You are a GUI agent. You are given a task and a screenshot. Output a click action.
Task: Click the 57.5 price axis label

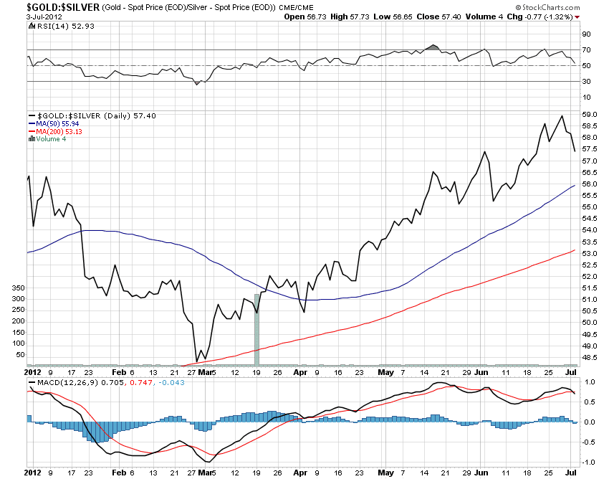589,149
